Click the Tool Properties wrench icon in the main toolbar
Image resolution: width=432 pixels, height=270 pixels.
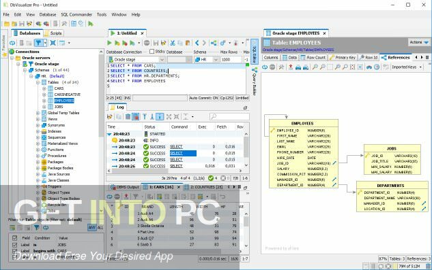[x=64, y=24]
